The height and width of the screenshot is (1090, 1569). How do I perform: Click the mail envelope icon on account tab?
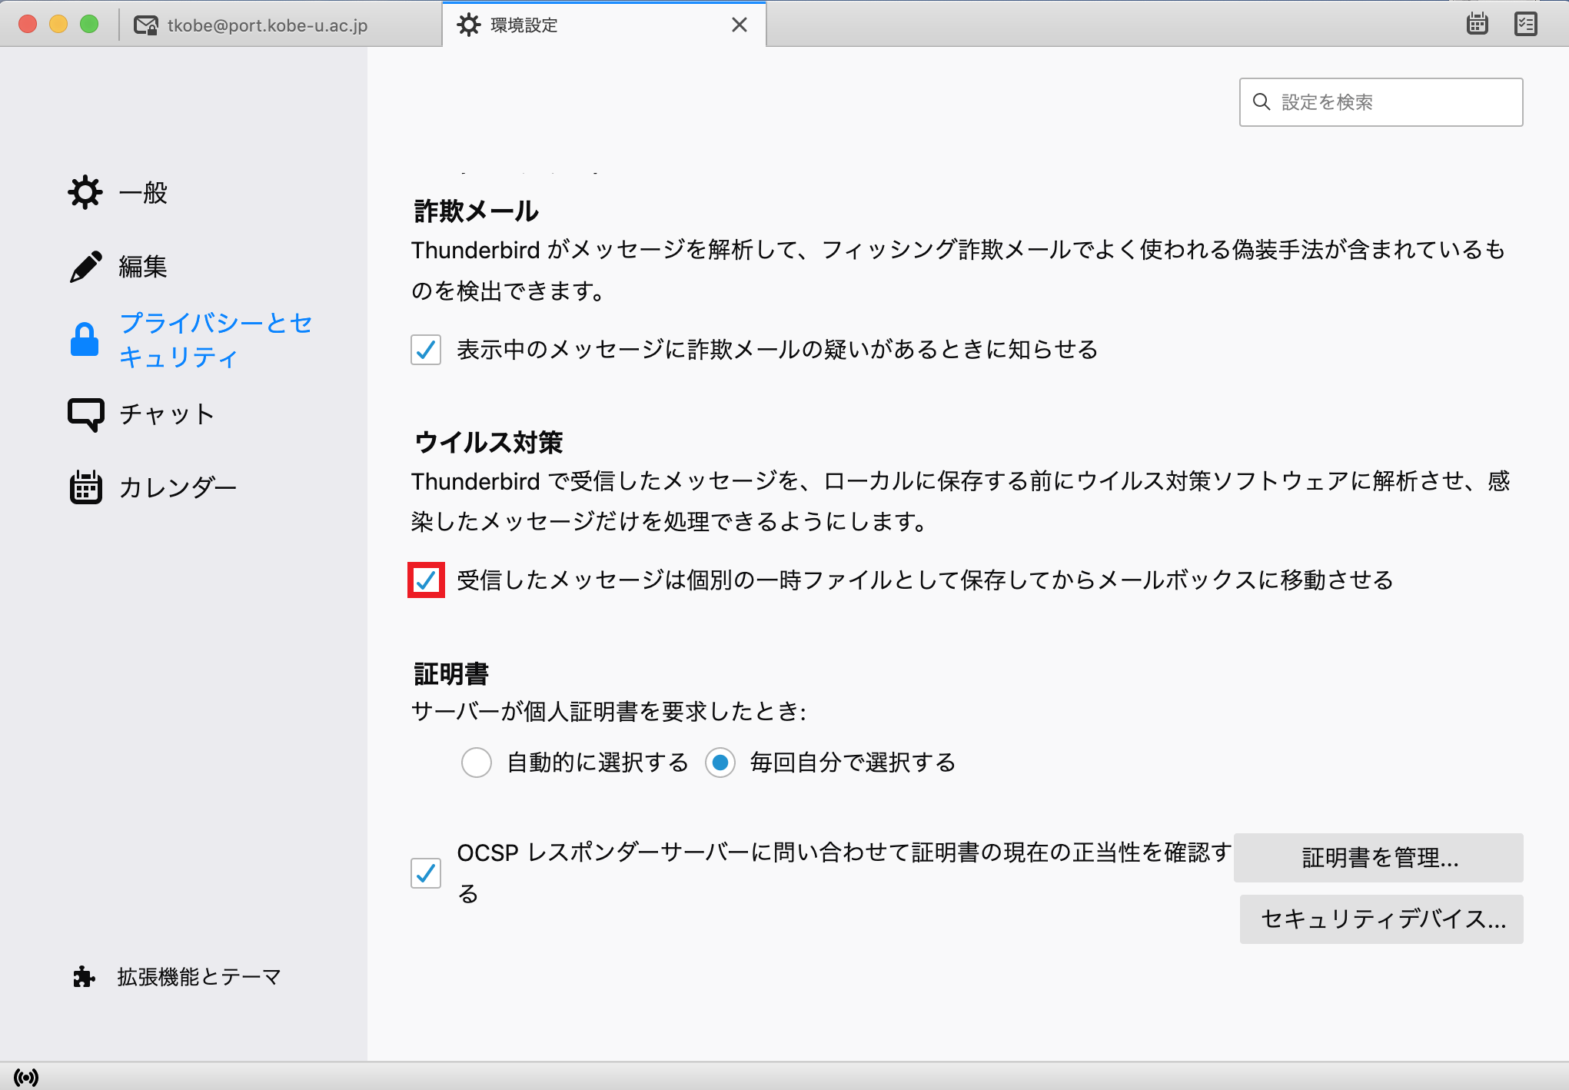coord(146,25)
